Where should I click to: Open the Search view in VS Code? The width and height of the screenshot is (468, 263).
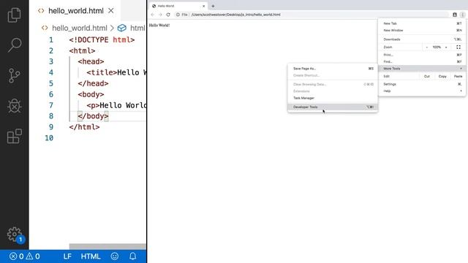(15, 45)
